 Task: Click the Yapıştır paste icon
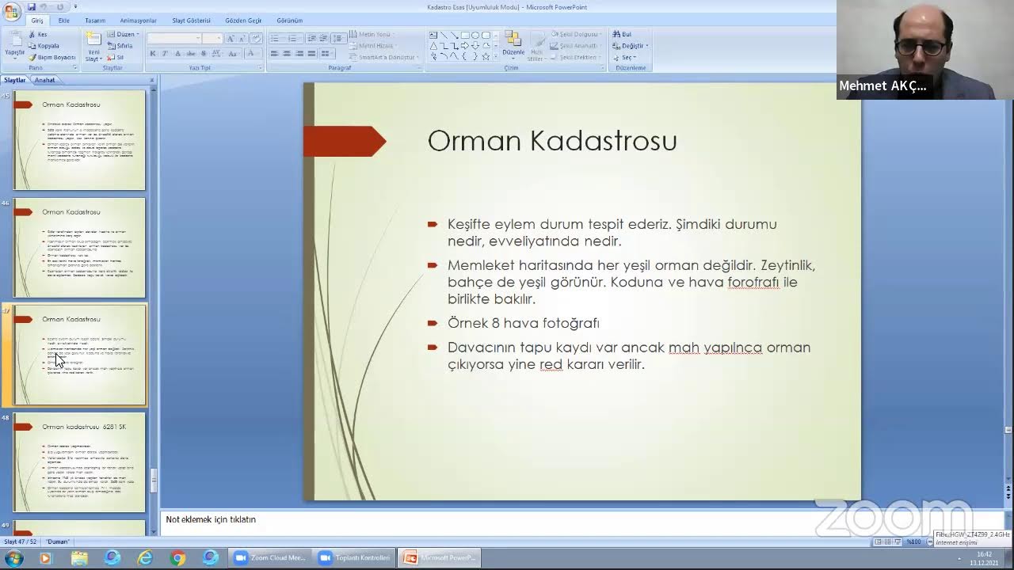(14, 40)
